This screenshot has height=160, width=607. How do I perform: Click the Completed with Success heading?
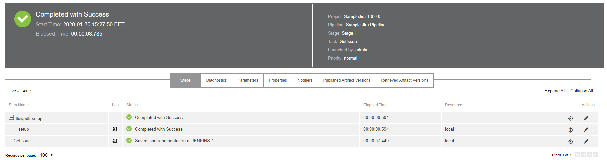(x=72, y=14)
